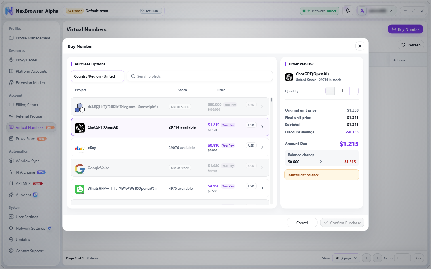Open User Settings in the sidebar
This screenshot has width=431, height=269.
coord(31,217)
